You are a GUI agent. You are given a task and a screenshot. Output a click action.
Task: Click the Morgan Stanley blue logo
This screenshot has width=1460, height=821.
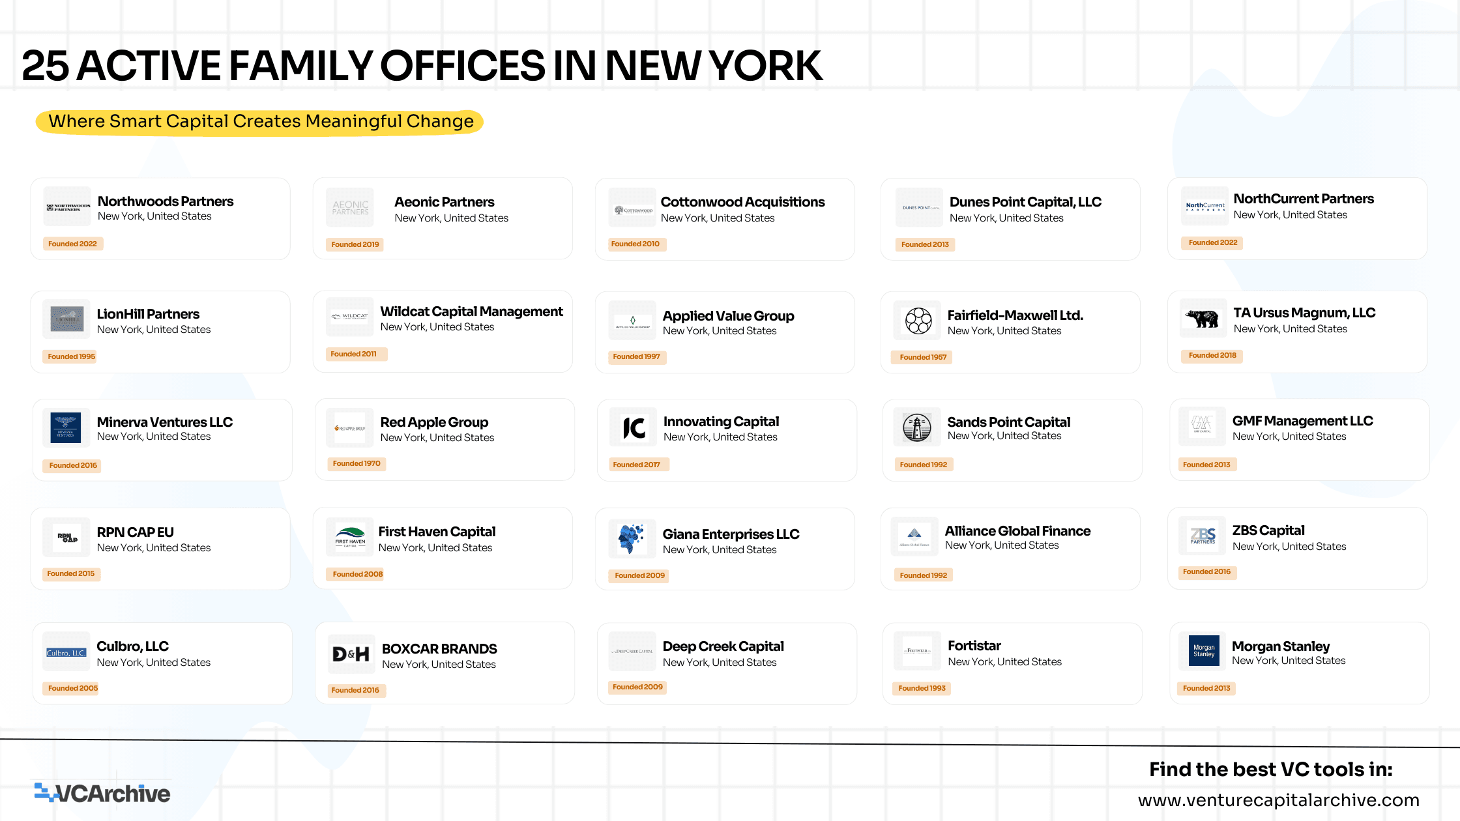1203,651
